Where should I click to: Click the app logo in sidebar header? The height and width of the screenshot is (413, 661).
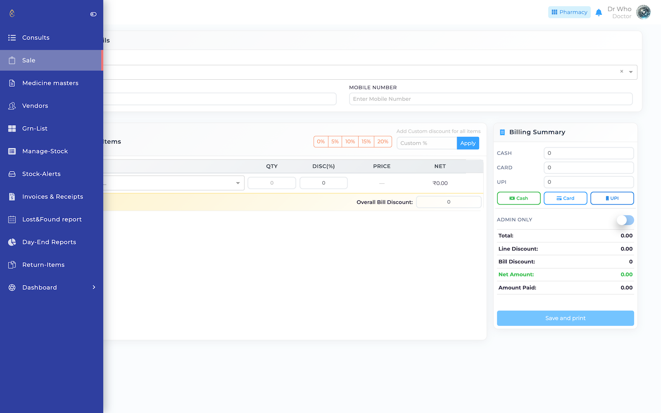[12, 14]
